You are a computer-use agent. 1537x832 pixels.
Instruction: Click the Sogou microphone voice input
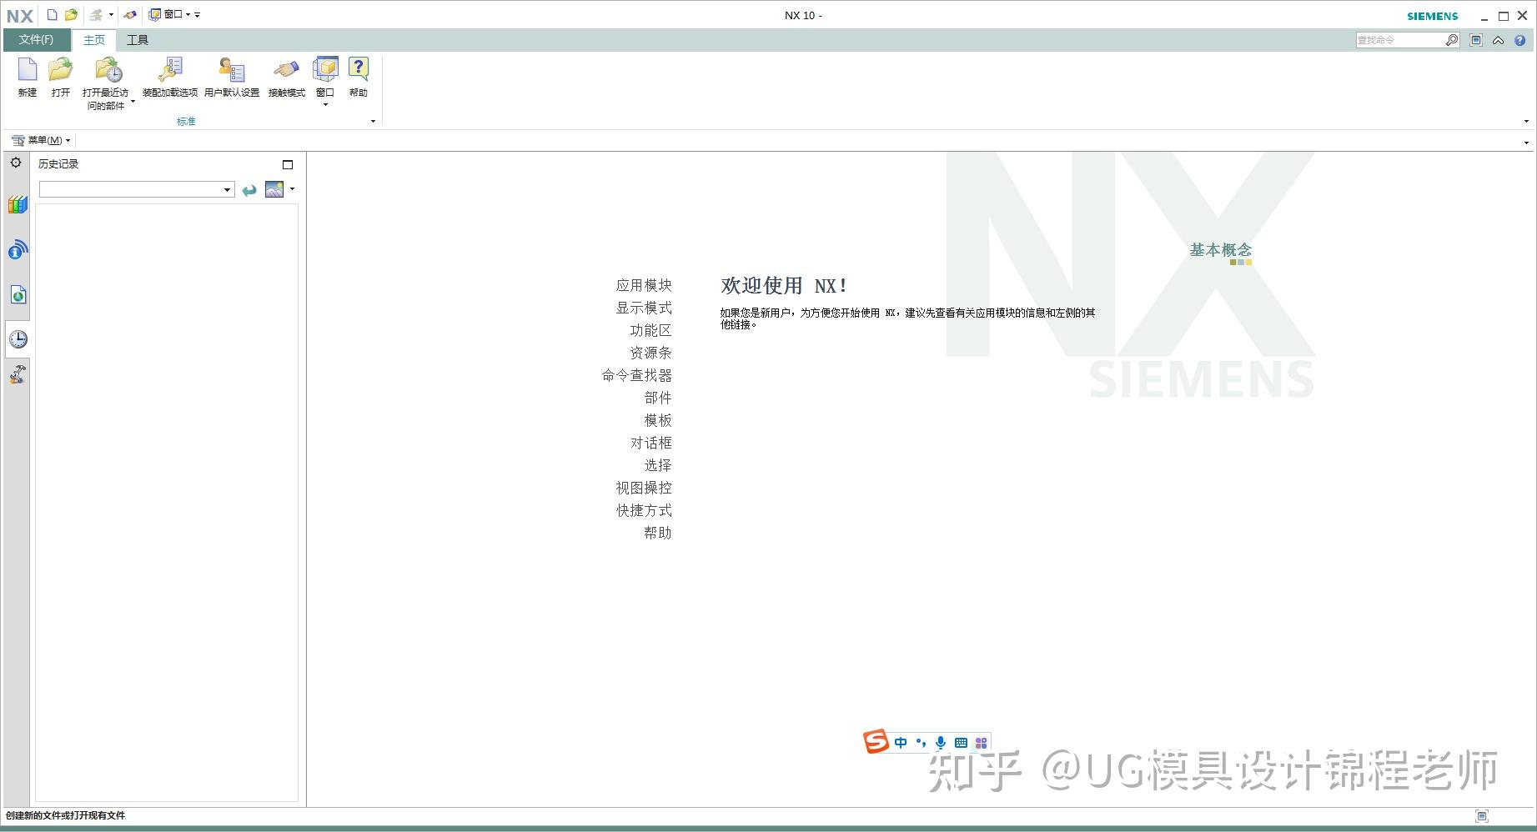[x=941, y=743]
